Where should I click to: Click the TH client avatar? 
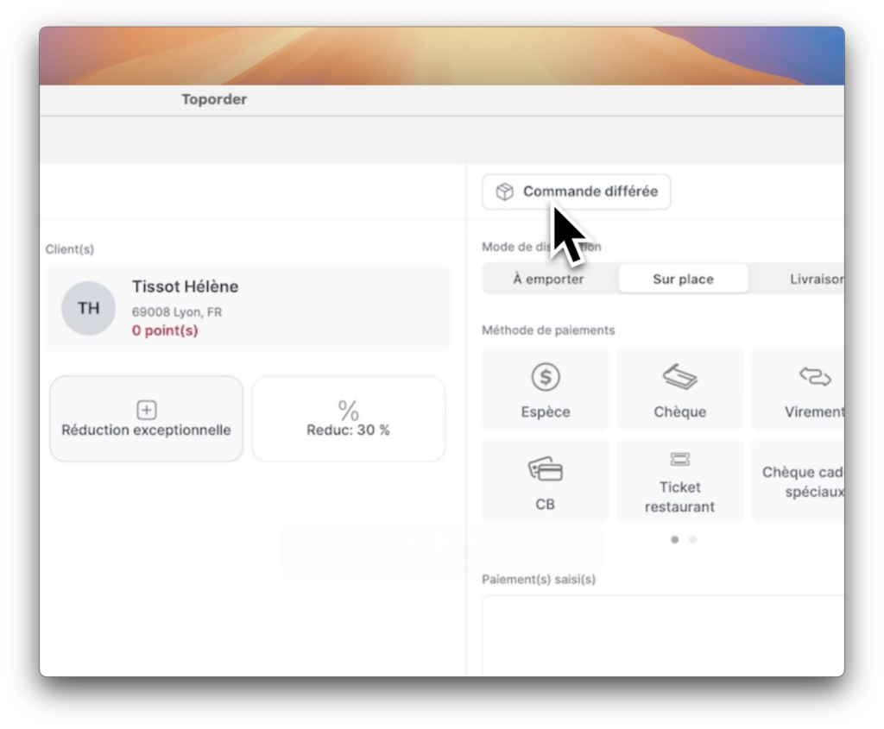(88, 308)
